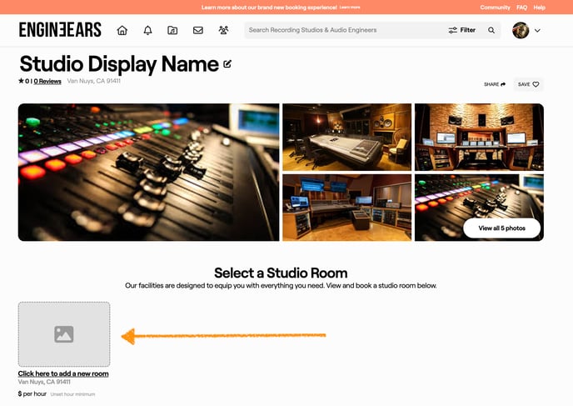This screenshot has width=573, height=406.
Task: Click the empty room image placeholder
Action: click(64, 333)
